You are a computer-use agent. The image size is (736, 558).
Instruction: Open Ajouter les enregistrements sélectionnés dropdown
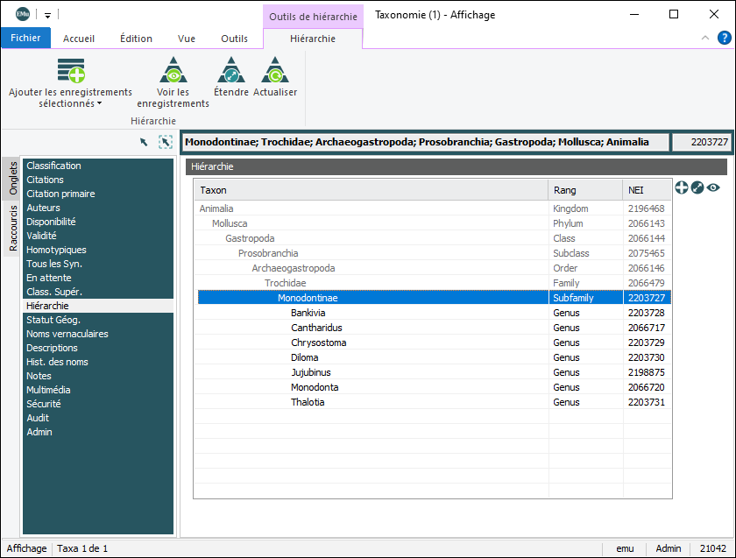click(x=70, y=103)
